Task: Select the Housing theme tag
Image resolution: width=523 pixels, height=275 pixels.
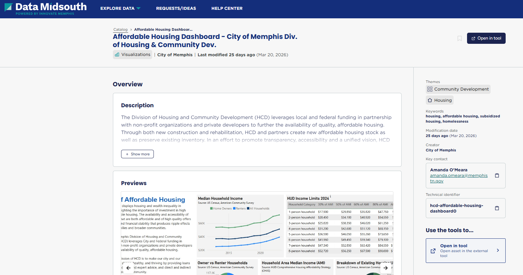Action: click(x=440, y=100)
